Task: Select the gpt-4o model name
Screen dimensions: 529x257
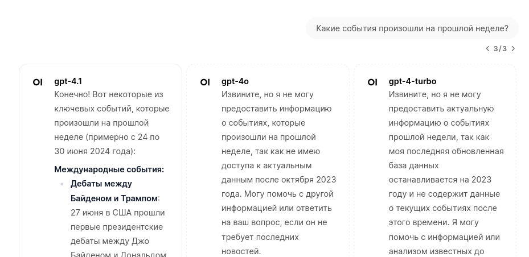Action: pos(235,81)
